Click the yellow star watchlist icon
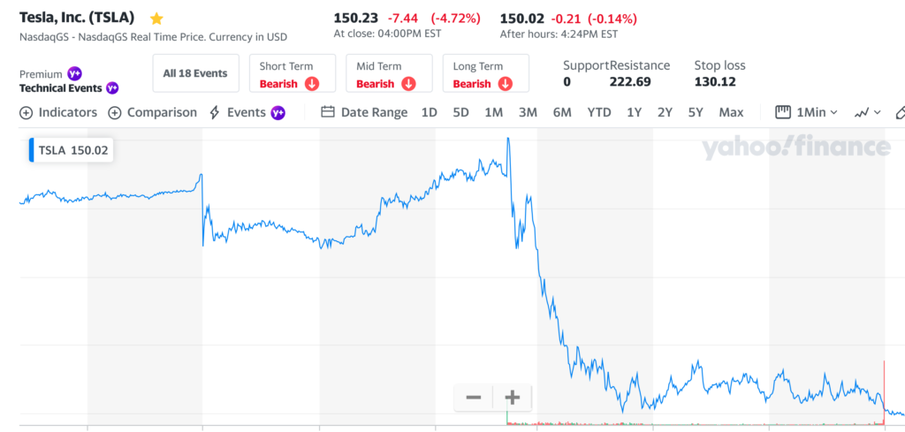 (x=156, y=19)
